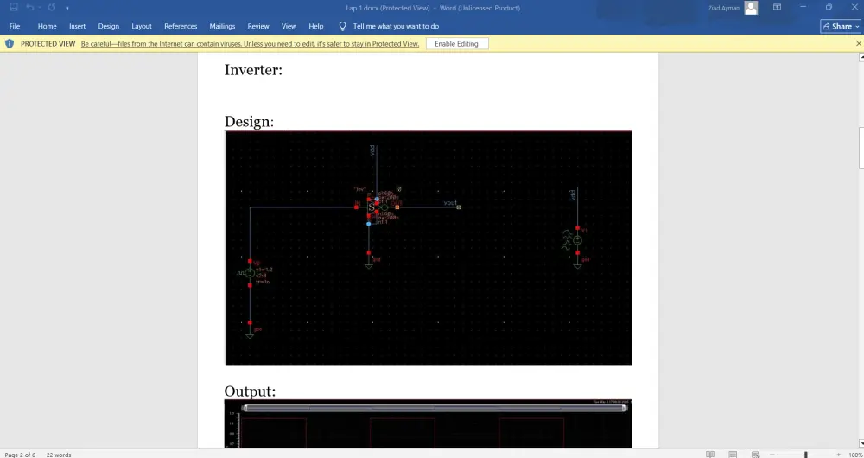Click the '22 words' count in status bar
The width and height of the screenshot is (864, 458).
click(x=59, y=455)
